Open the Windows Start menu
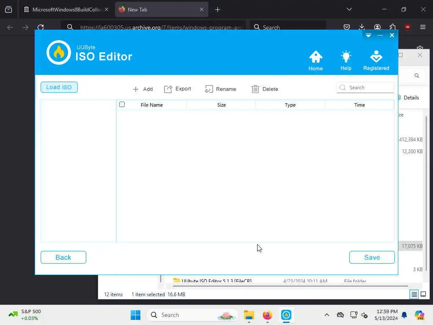This screenshot has width=433, height=325. pos(136,315)
